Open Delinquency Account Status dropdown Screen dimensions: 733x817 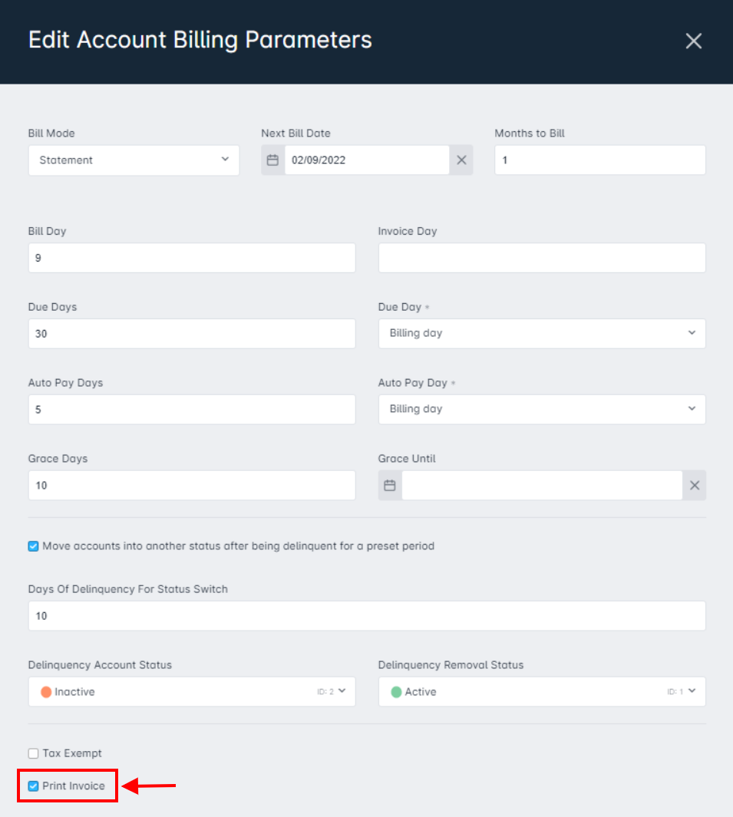192,691
